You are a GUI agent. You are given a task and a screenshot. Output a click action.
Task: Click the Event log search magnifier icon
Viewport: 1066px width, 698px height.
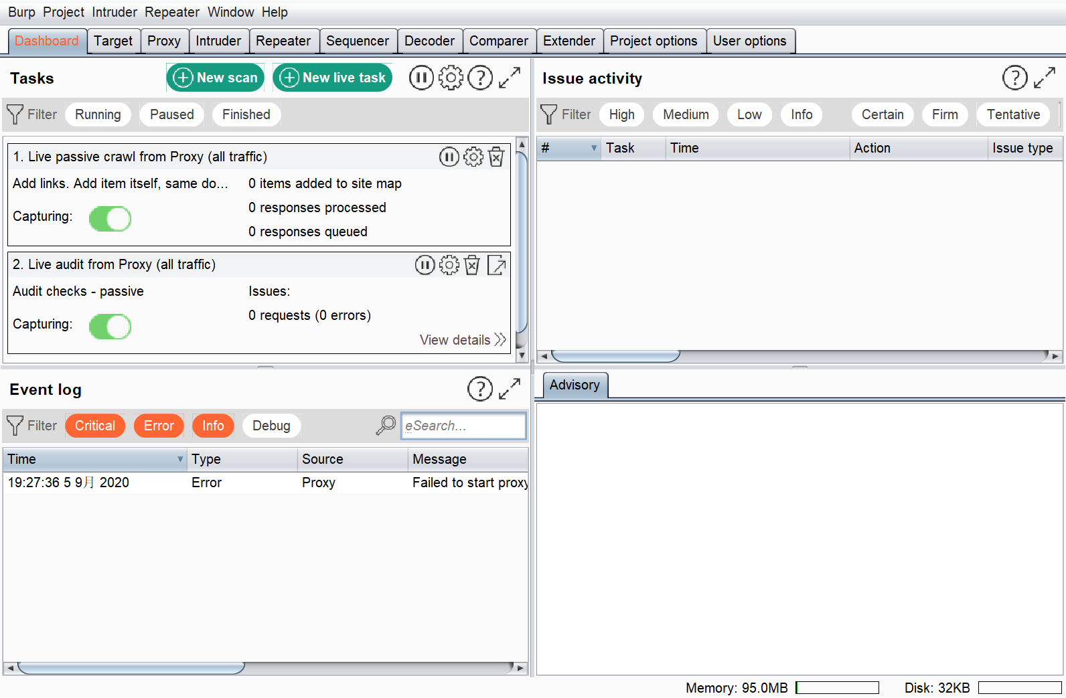pyautogui.click(x=386, y=426)
